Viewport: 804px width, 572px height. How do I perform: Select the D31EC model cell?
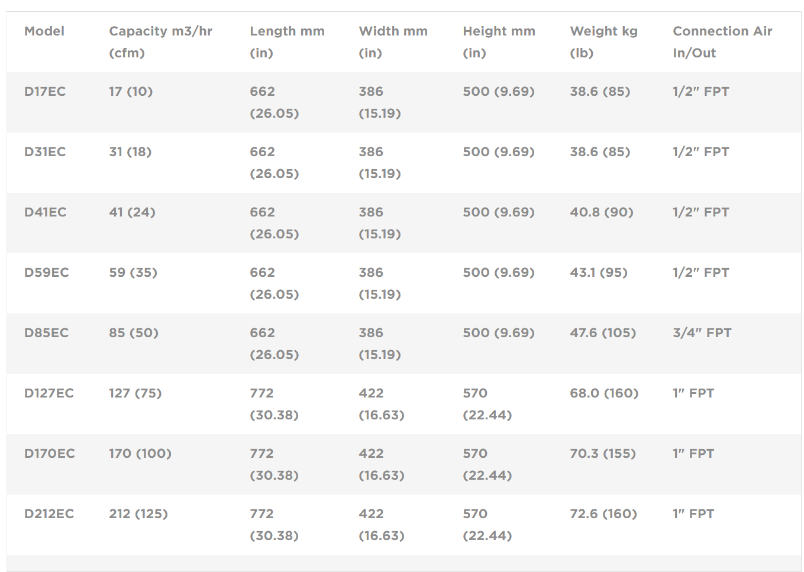point(45,152)
